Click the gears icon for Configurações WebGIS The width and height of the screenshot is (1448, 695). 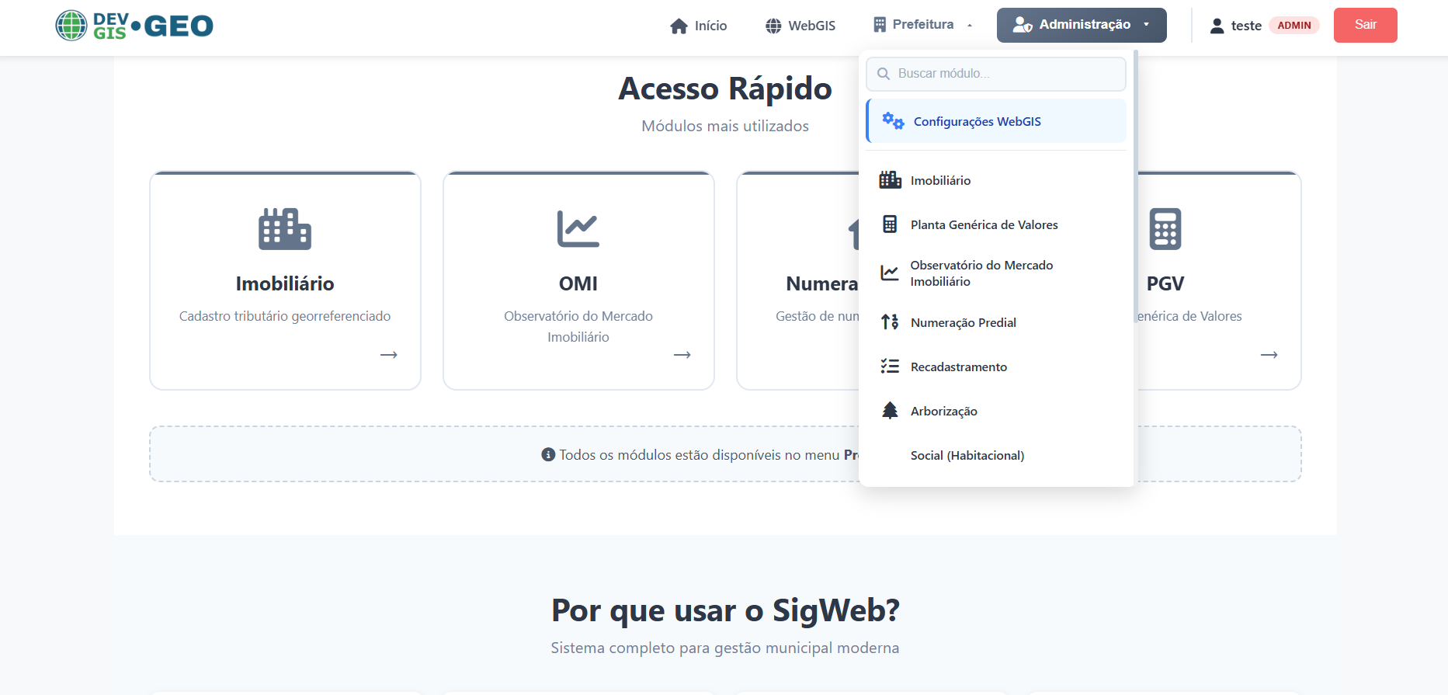click(893, 121)
